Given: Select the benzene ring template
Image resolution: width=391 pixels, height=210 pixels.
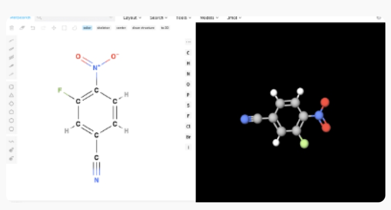Looking at the screenshot, I should (11, 87).
